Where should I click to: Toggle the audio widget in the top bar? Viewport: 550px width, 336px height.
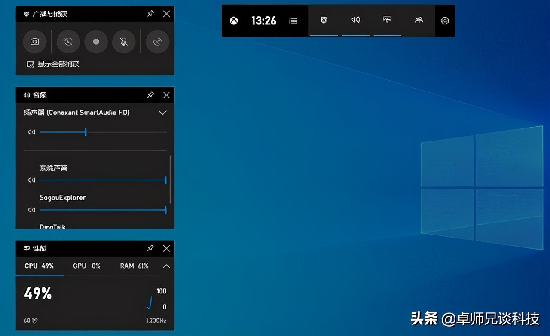[x=355, y=20]
